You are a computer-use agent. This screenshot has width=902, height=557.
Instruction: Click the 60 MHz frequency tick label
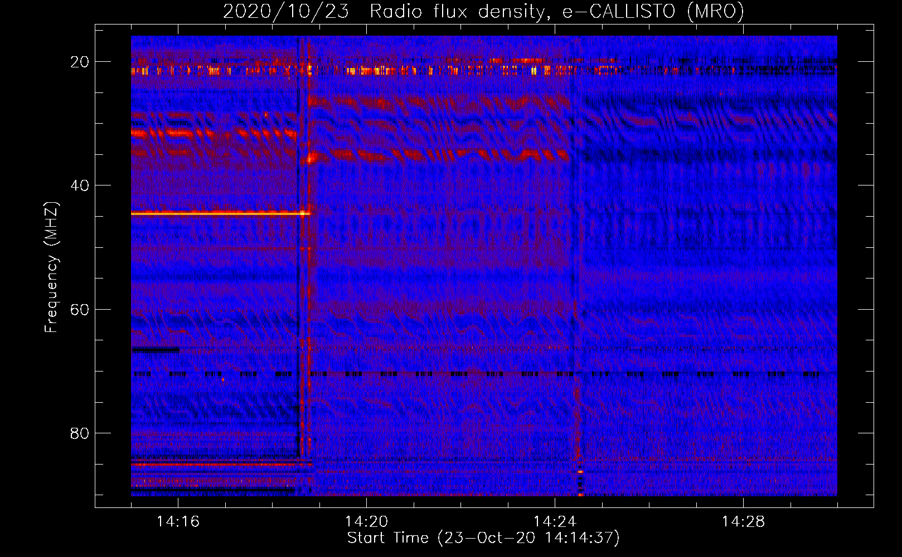[x=80, y=310]
